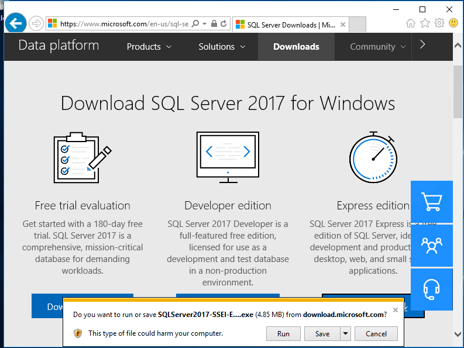The height and width of the screenshot is (348, 464).
Task: Save the SQLServer2017 installer file
Action: [x=322, y=334]
